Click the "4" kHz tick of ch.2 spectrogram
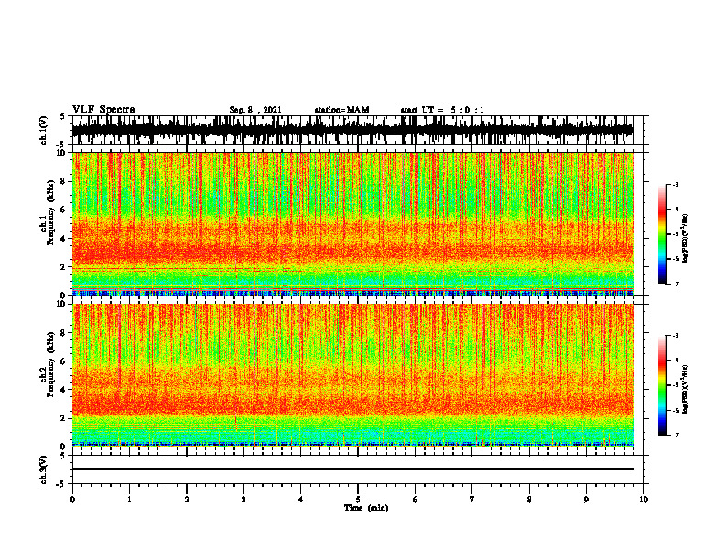The image size is (725, 560). click(64, 390)
